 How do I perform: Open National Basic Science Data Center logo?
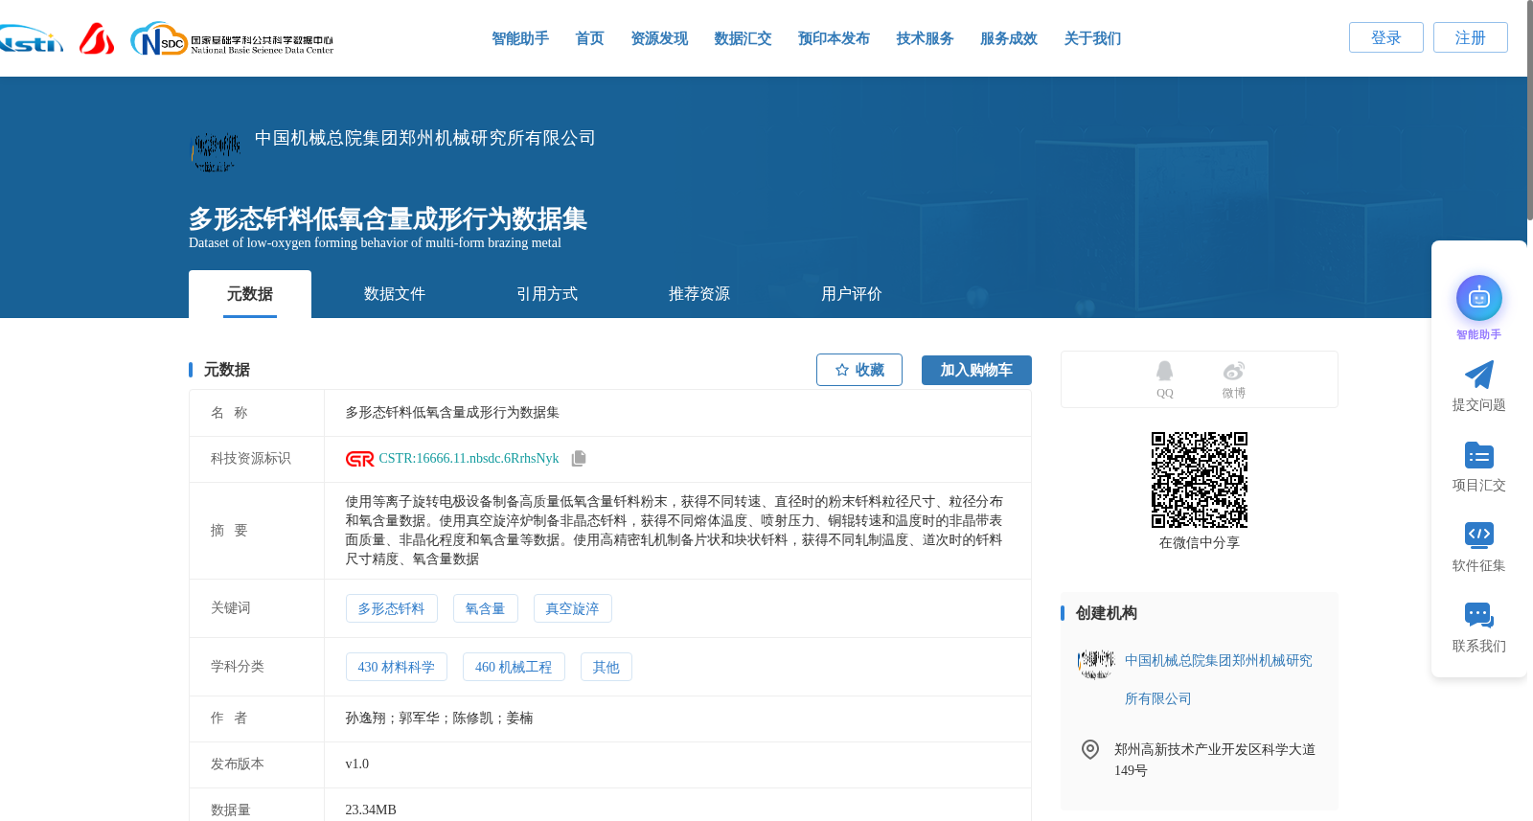232,39
